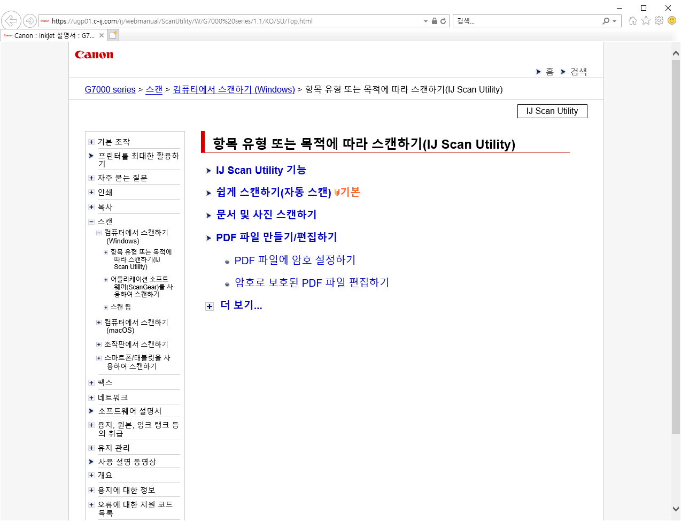Open PDF 파일 만들기/편집하기 link
This screenshot has width=681, height=521.
(276, 237)
